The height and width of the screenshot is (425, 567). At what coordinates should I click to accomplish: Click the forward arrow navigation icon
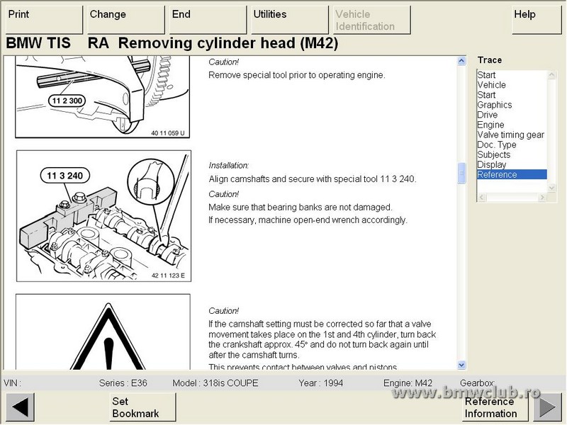(547, 408)
